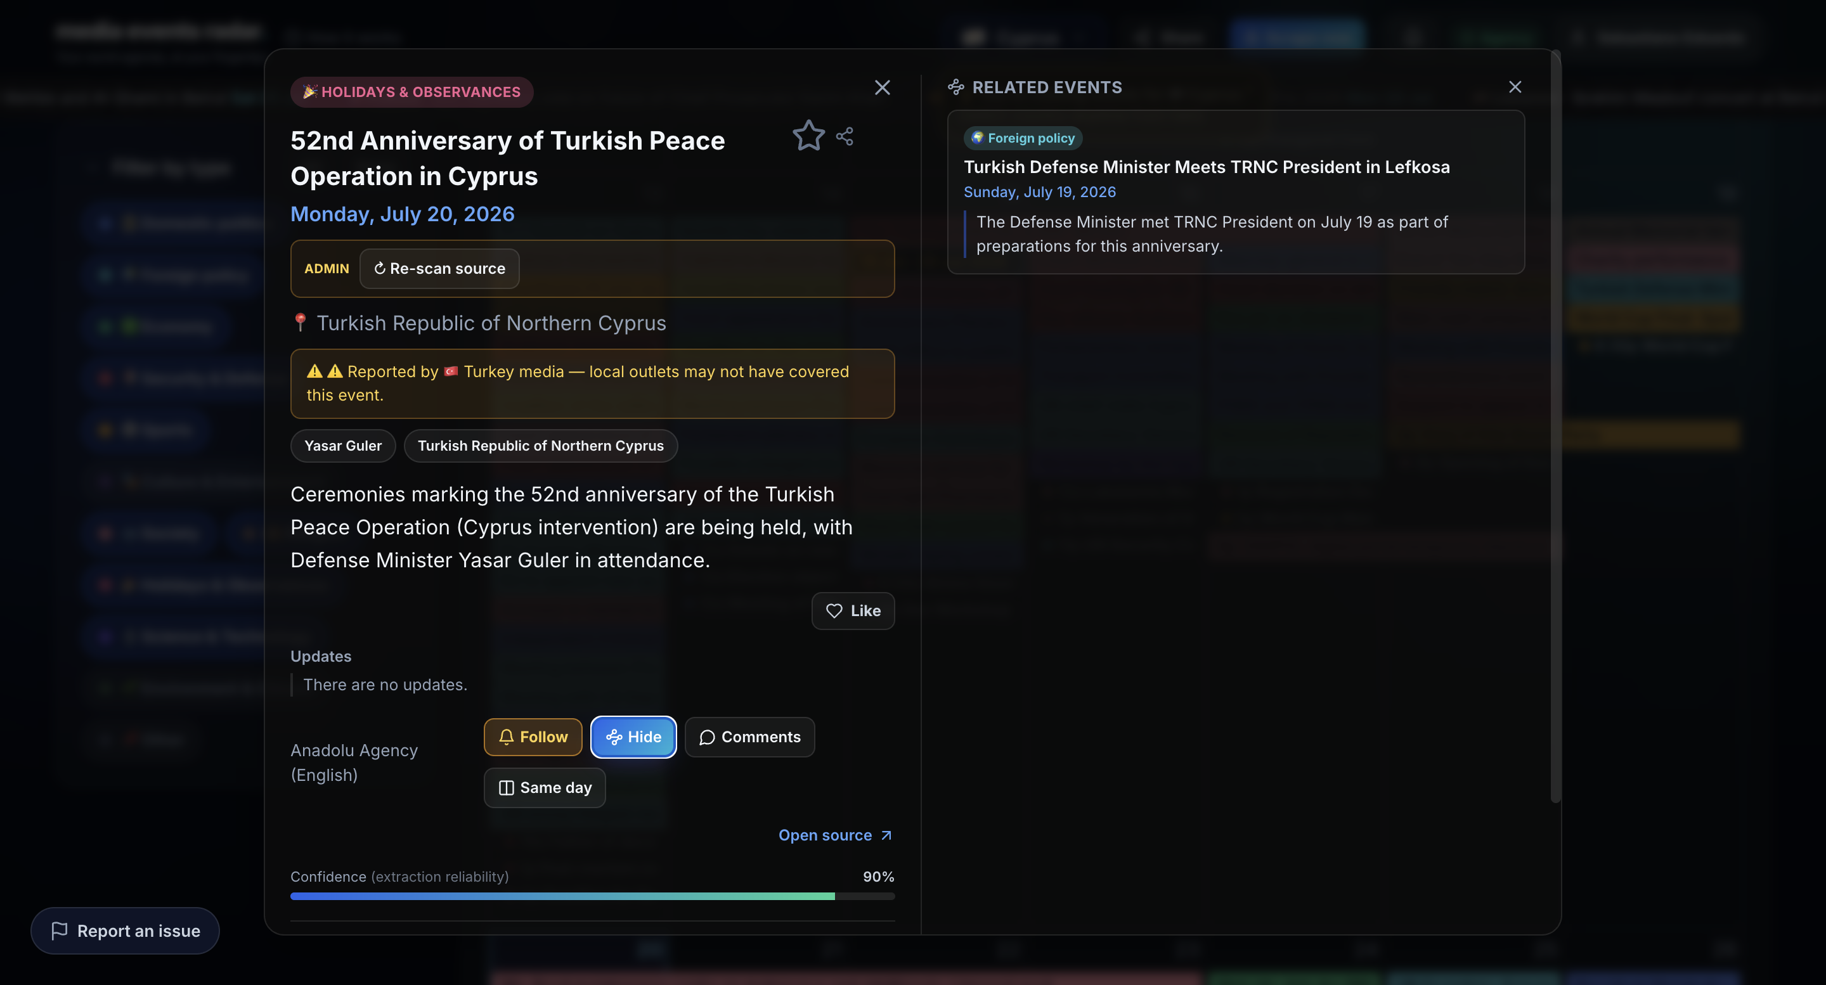Click the arrow icon next to Open source
This screenshot has width=1826, height=985.
(886, 835)
